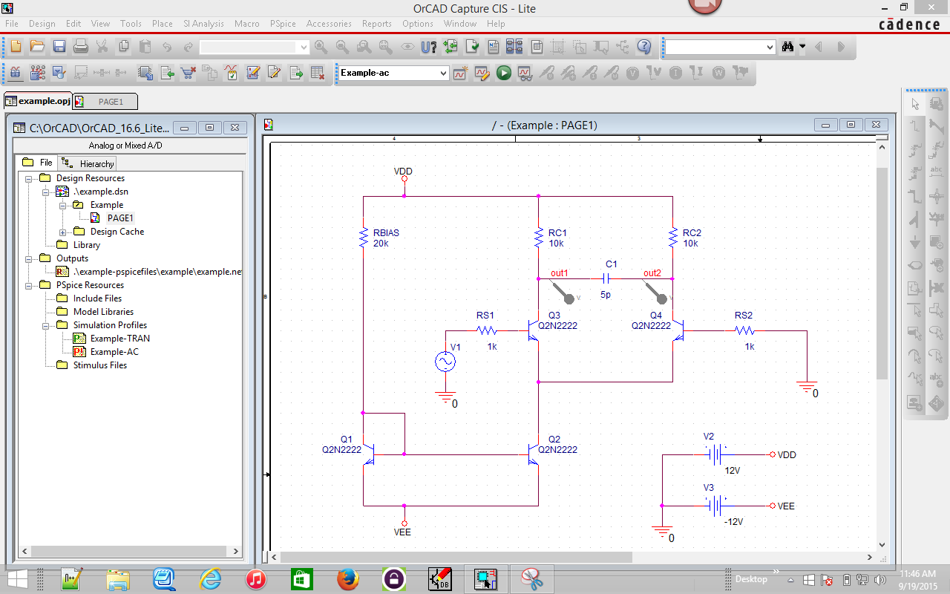Open Firefox from the Windows taskbar

[x=348, y=578]
